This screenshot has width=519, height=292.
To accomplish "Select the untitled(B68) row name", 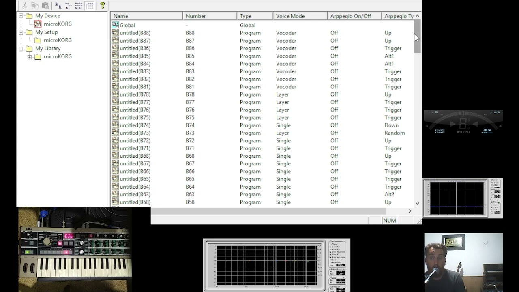I will coord(135,156).
